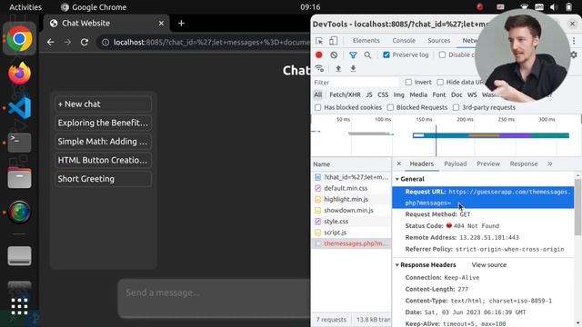Image resolution: width=582 pixels, height=327 pixels.
Task: Check Has blocked cookies checkbox
Action: (317, 107)
